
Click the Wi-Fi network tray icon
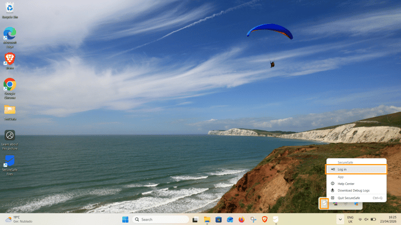pyautogui.click(x=360, y=220)
